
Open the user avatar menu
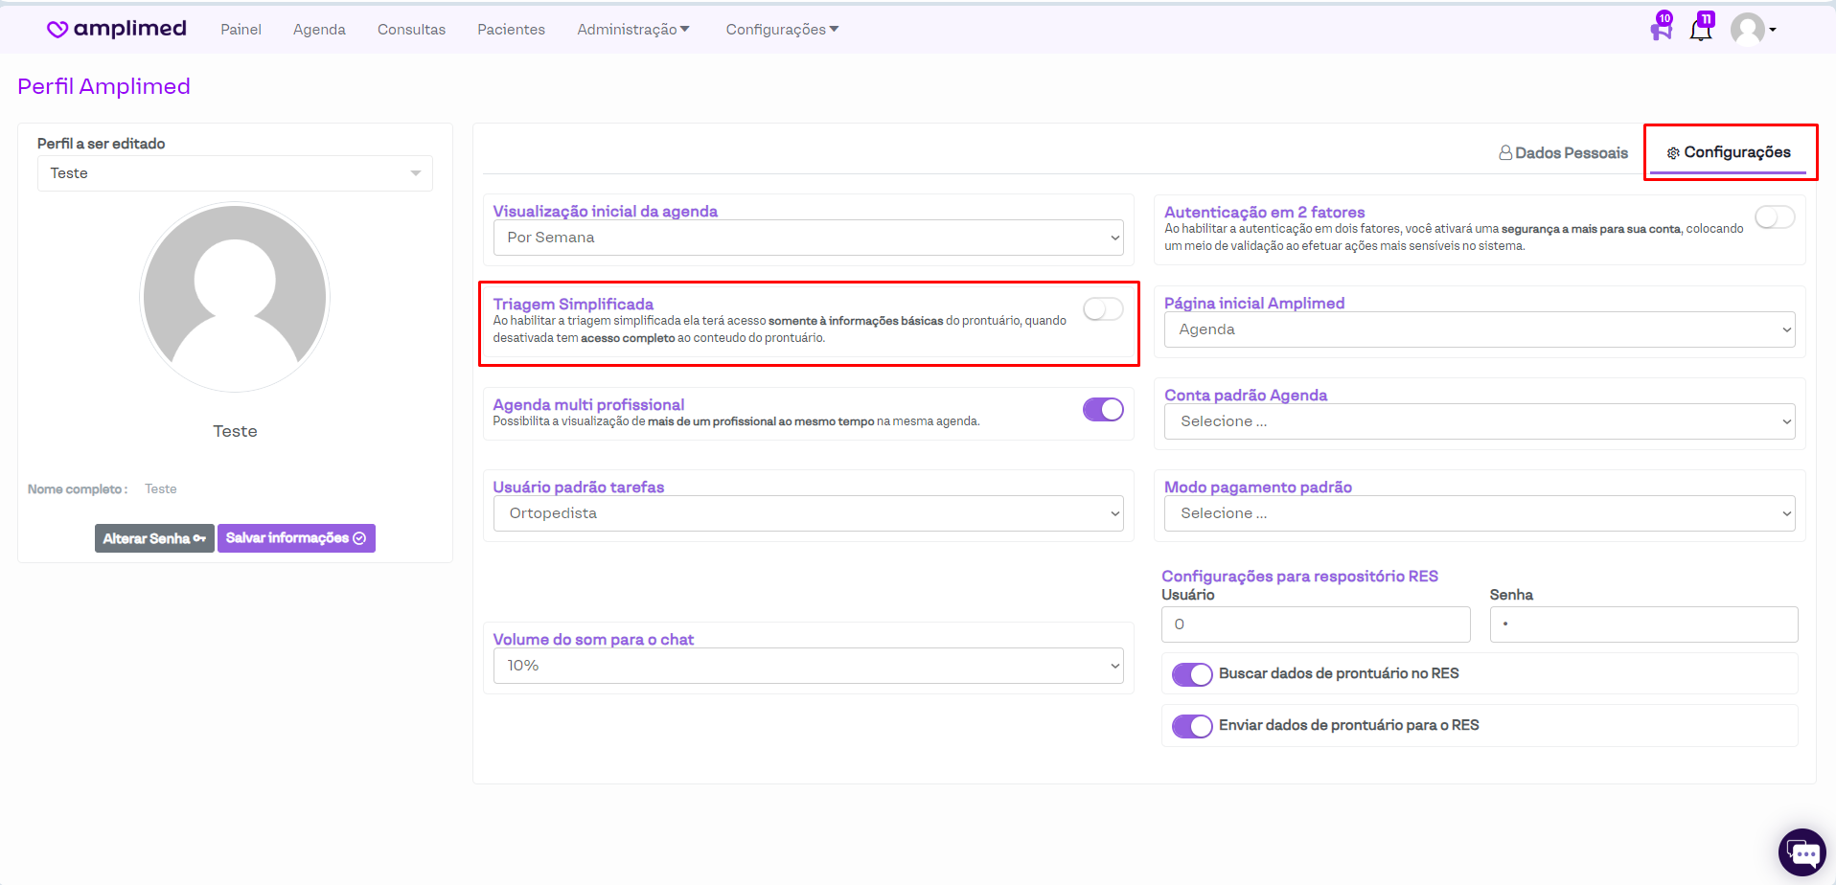point(1752,30)
